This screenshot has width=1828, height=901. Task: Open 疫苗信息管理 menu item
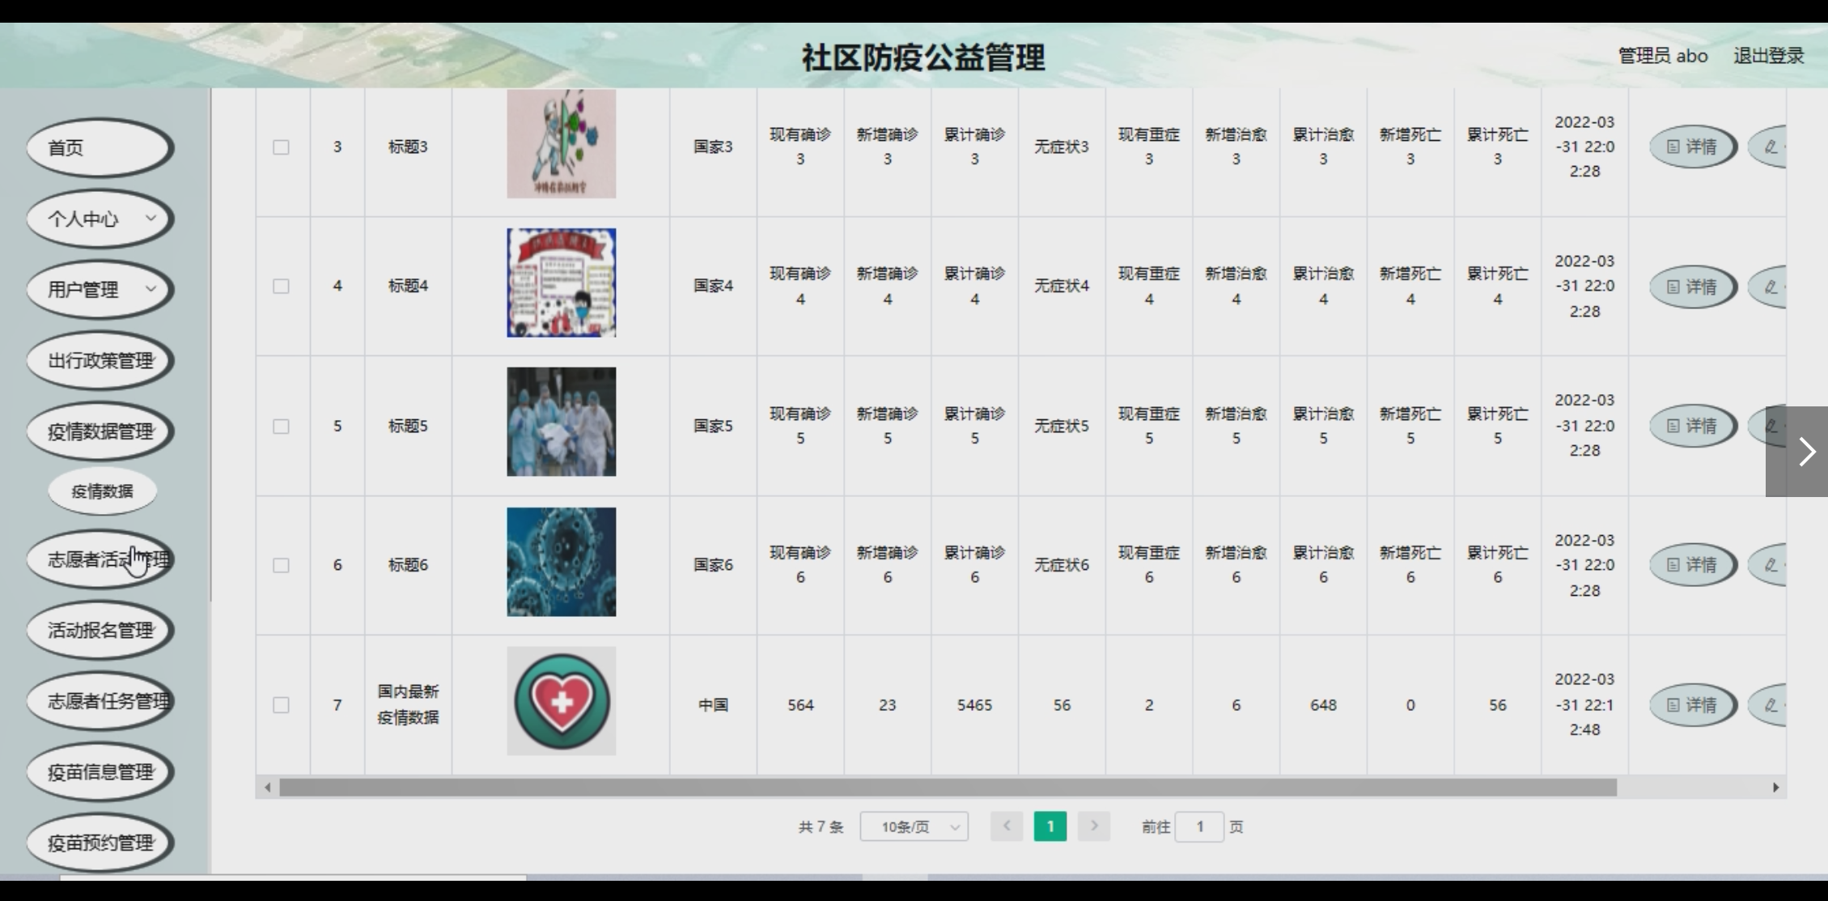(x=100, y=772)
